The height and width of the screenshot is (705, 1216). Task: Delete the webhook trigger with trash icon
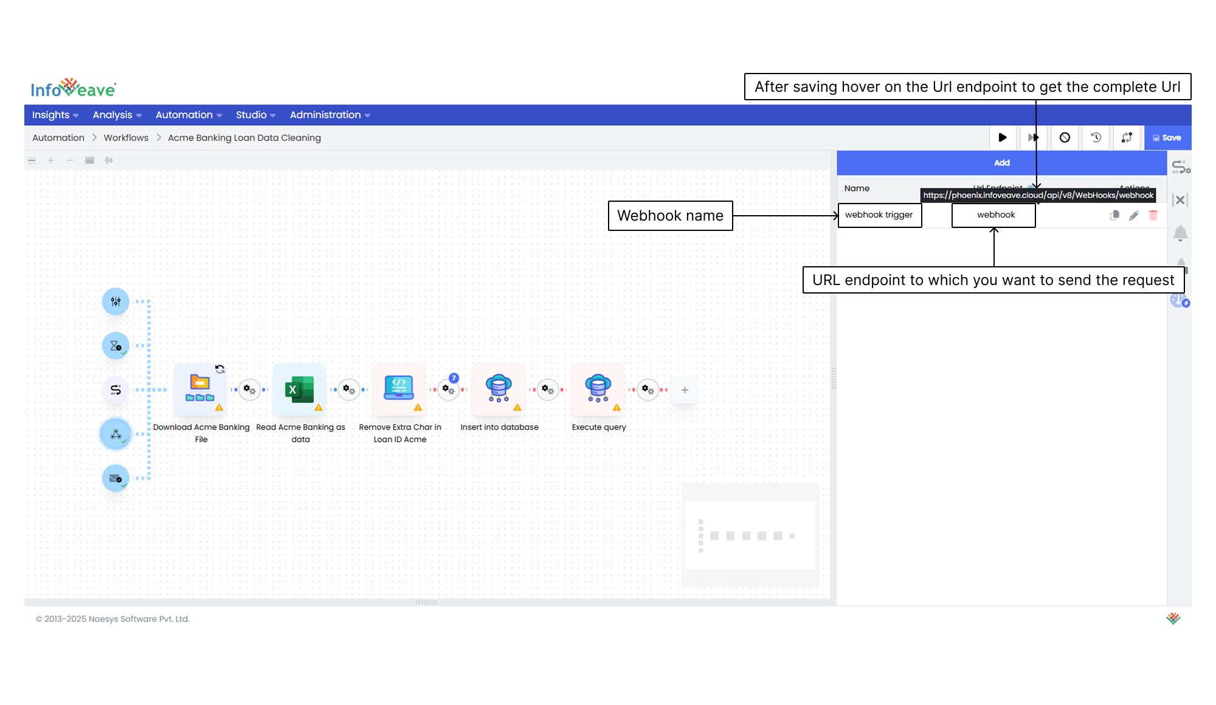coord(1153,215)
